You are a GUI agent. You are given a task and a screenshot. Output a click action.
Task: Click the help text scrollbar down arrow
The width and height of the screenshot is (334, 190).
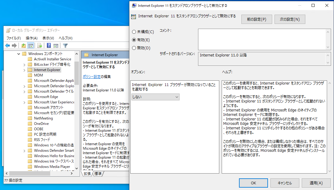[330, 171]
